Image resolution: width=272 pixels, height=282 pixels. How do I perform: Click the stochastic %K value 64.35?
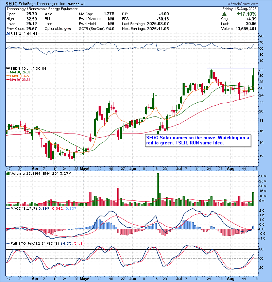(66, 244)
